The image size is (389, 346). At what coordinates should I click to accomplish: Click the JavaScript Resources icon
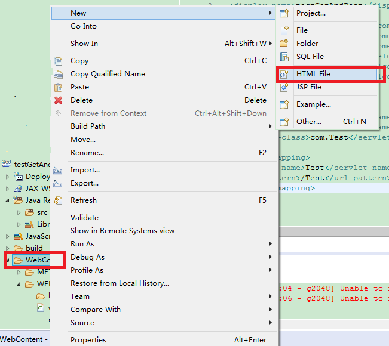pos(18,236)
